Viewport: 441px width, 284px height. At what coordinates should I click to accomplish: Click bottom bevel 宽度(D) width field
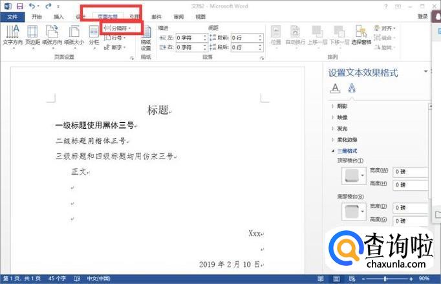[x=410, y=208]
